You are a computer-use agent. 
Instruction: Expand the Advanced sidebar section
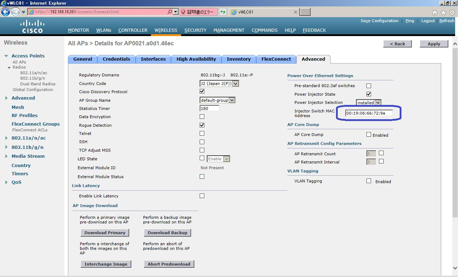tap(6, 98)
